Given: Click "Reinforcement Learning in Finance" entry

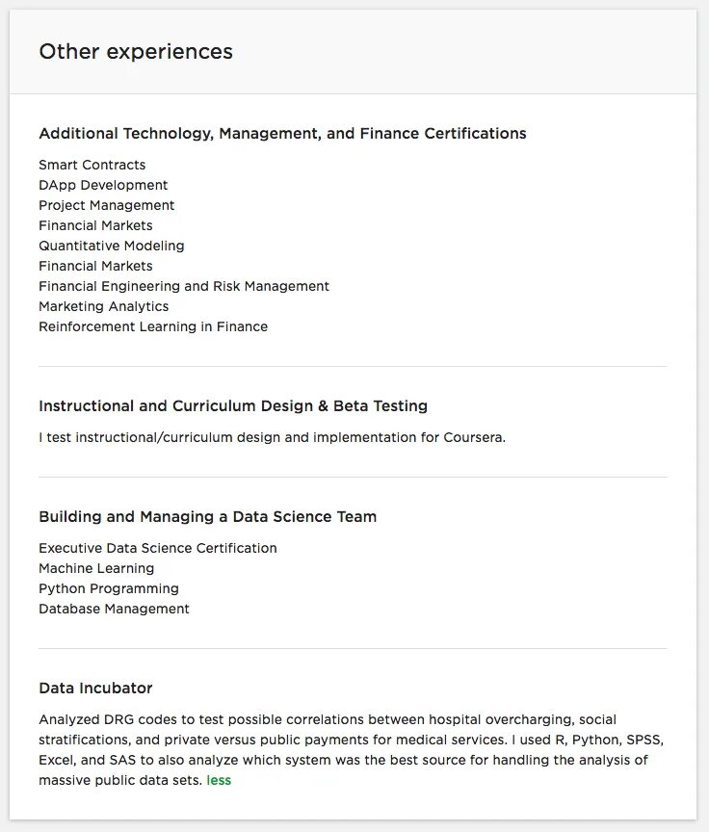Looking at the screenshot, I should click(x=153, y=326).
